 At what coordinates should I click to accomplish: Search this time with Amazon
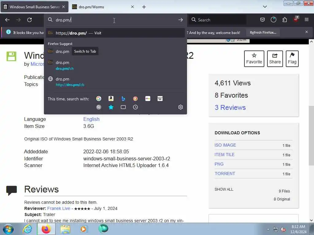click(111, 99)
